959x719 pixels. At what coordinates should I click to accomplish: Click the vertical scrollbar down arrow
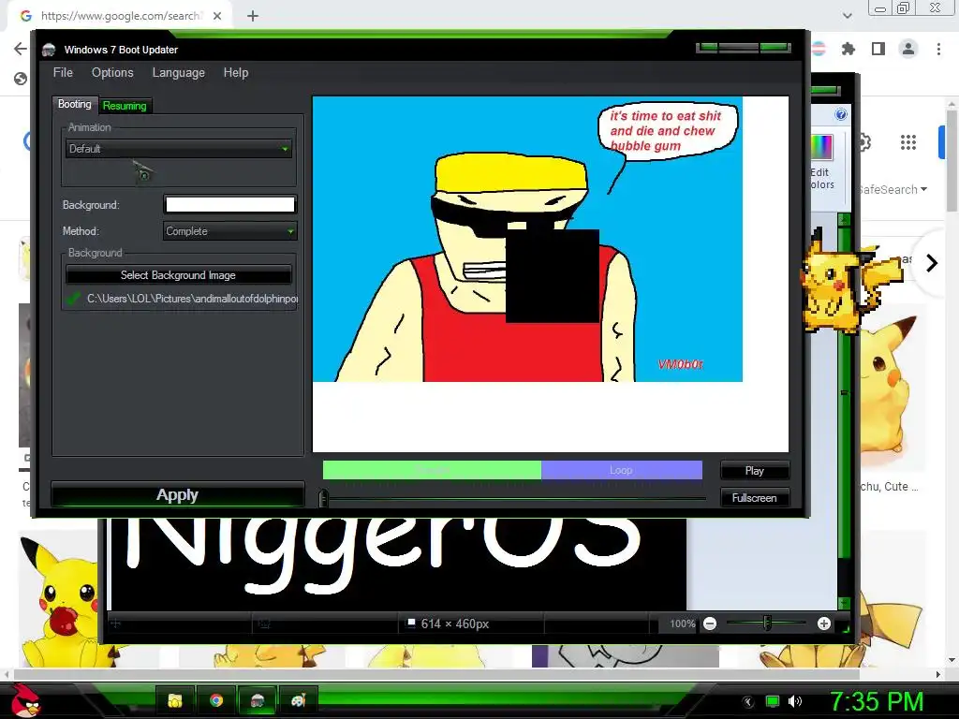[x=952, y=660]
